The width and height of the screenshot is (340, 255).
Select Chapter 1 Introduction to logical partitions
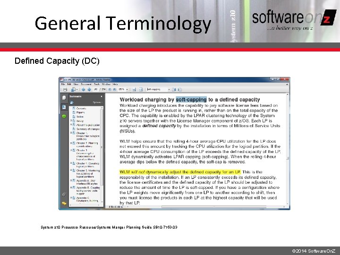click(88, 136)
